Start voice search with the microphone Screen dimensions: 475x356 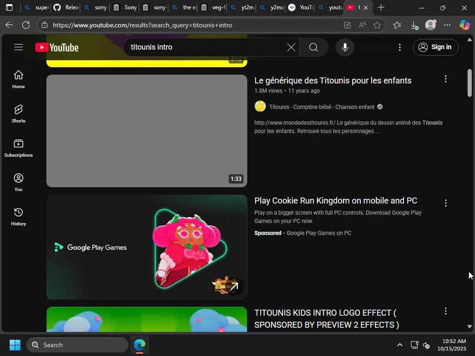pos(345,47)
